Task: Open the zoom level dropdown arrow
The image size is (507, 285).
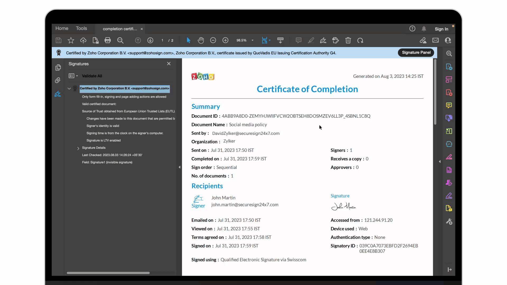Action: tap(252, 40)
